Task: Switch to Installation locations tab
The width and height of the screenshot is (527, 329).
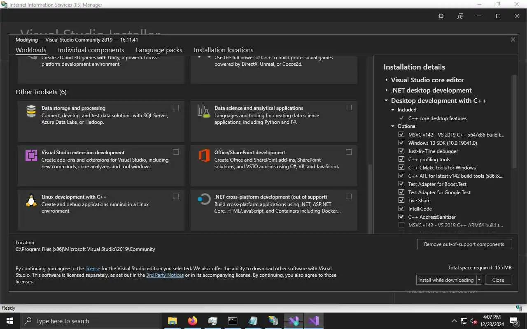Action: (224, 50)
